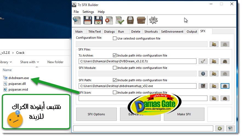Check SFX Icon include path checkbox
This screenshot has height=137, width=242.
115,93
